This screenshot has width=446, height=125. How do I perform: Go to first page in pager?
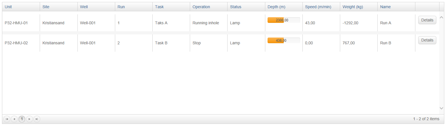(x=7, y=119)
